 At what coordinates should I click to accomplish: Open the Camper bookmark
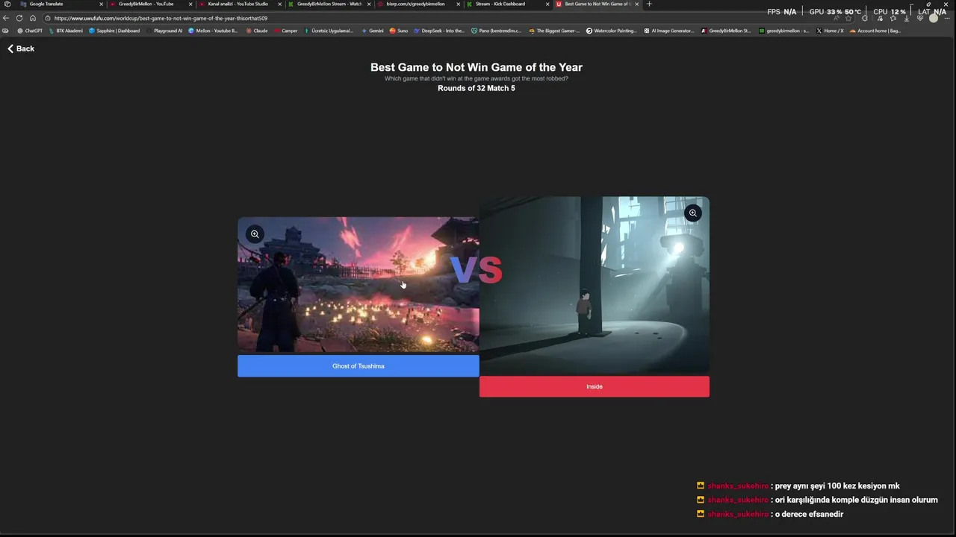click(285, 31)
